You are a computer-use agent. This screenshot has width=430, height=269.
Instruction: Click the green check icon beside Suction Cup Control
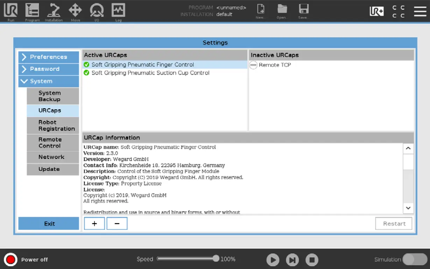[x=86, y=73]
